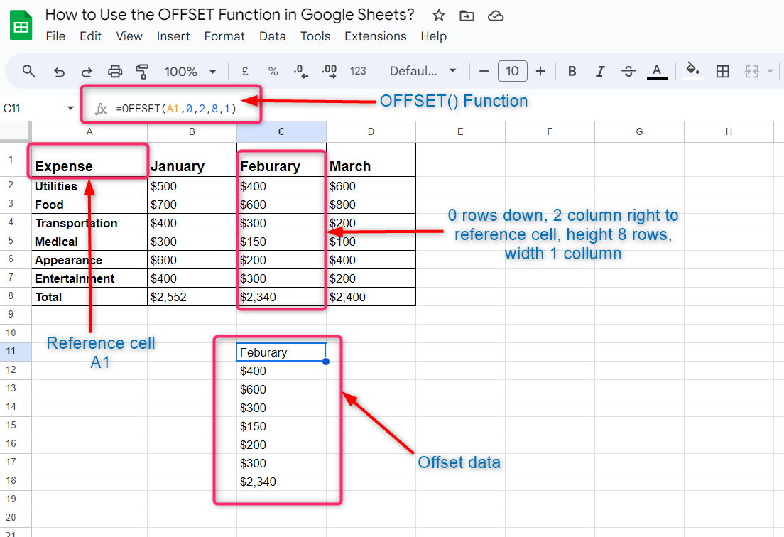Open the fill color picker

[692, 71]
